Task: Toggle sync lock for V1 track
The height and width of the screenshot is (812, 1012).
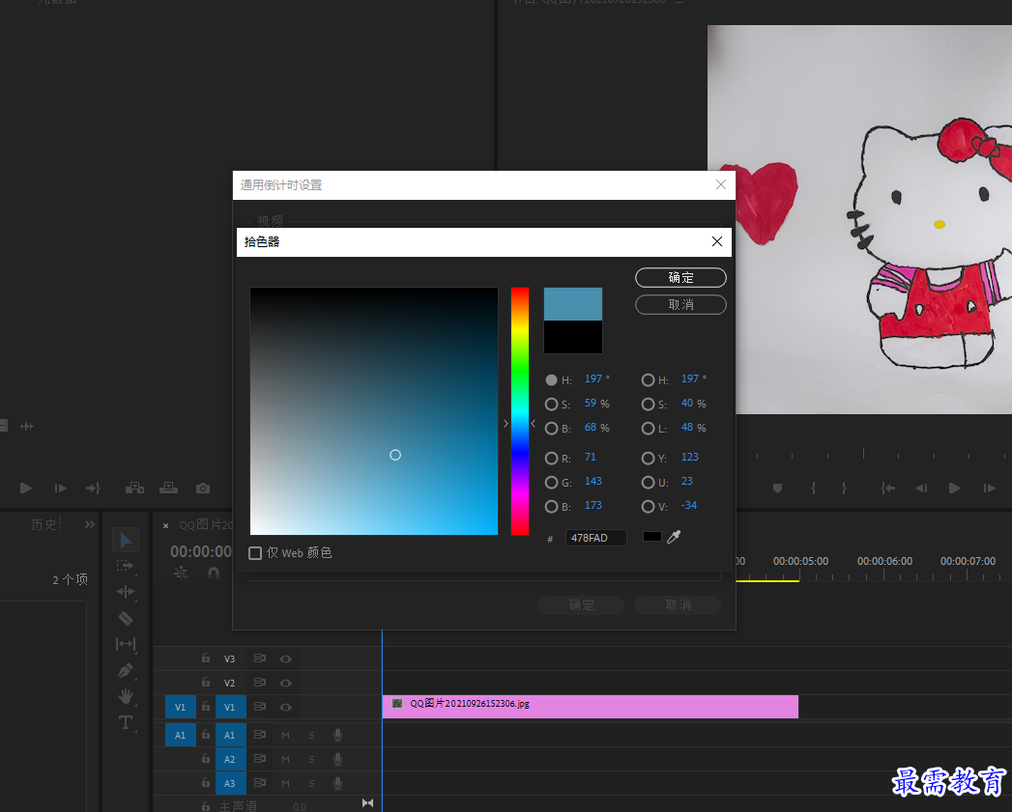Action: (259, 707)
